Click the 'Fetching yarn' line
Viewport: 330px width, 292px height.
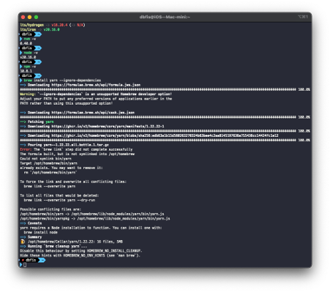pos(37,121)
